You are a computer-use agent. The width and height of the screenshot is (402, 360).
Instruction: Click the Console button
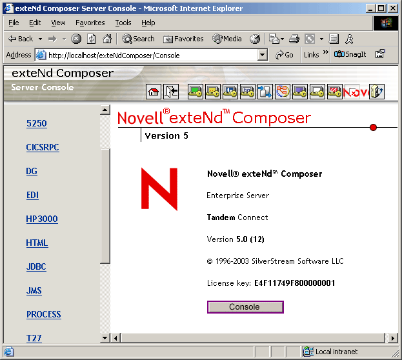[245, 307]
